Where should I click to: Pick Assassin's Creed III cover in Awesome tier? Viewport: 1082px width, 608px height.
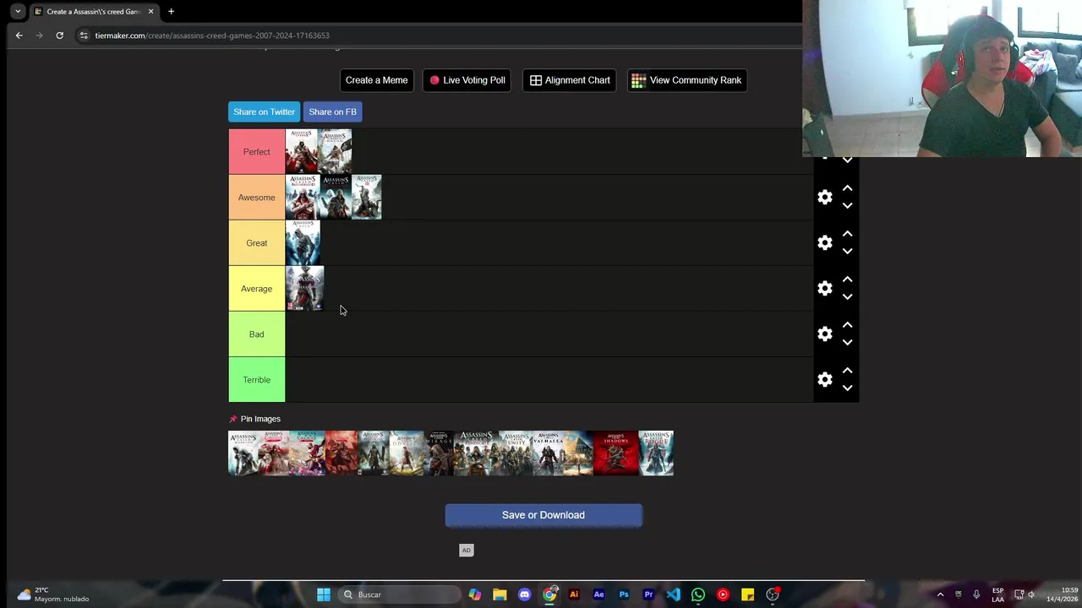(x=366, y=198)
